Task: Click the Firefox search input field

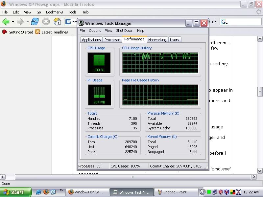Action: [245, 22]
